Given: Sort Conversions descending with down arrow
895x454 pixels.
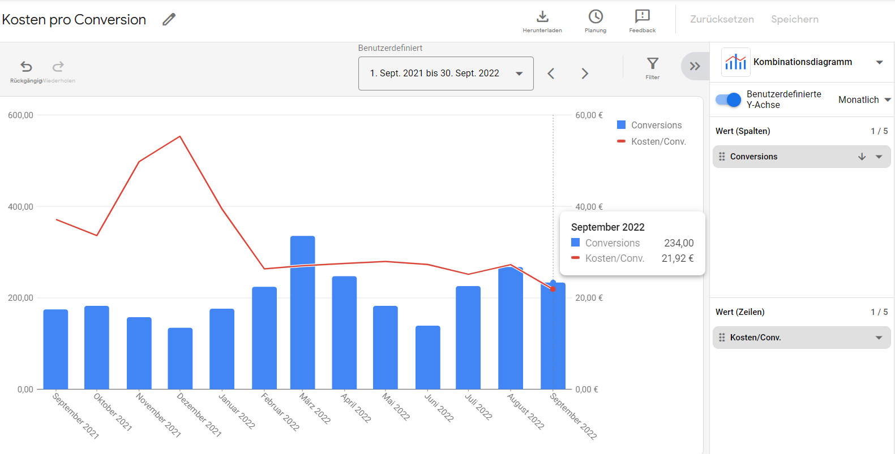Looking at the screenshot, I should click(862, 157).
